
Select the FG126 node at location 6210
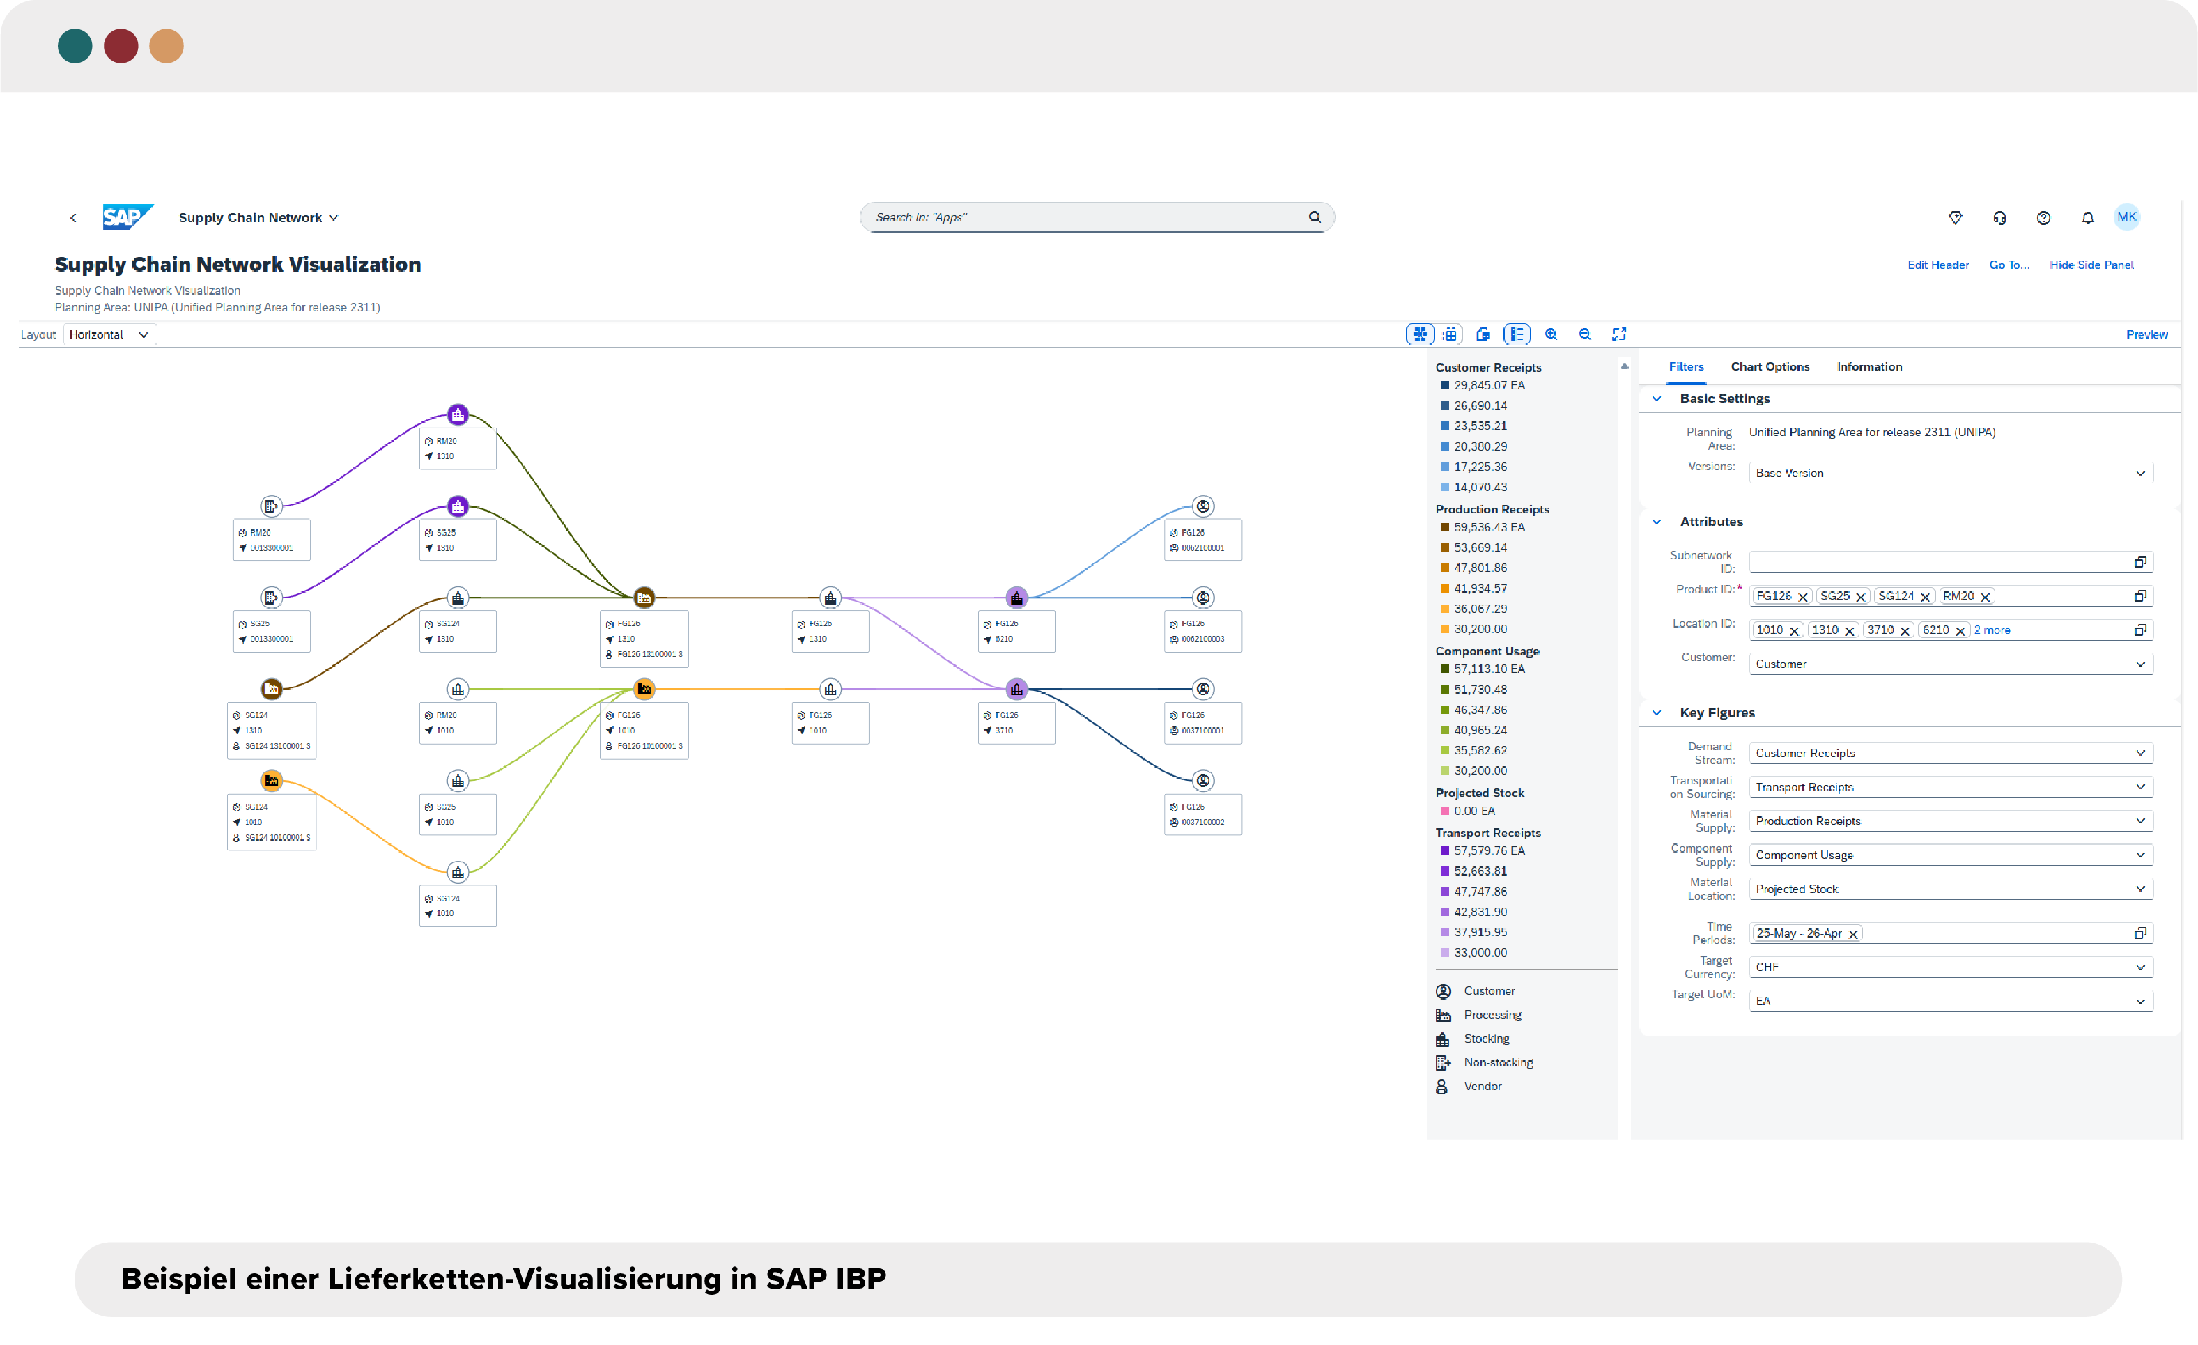1016,598
